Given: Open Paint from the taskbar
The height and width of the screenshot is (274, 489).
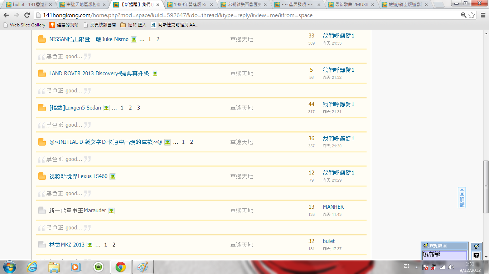Looking at the screenshot, I should pyautogui.click(x=142, y=267).
